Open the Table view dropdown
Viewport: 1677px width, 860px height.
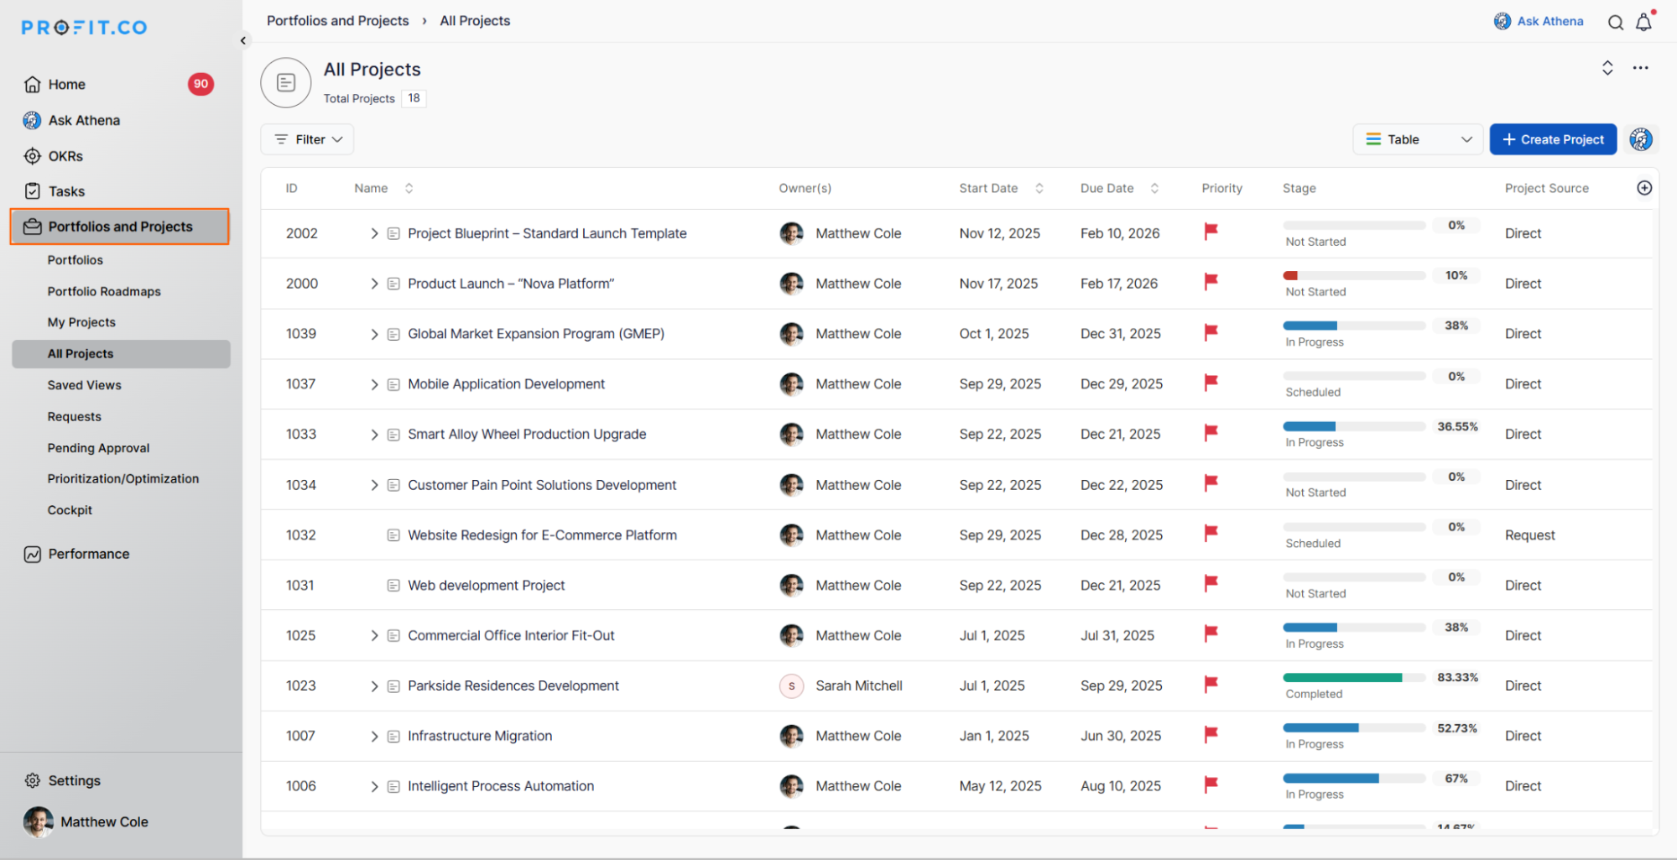tap(1417, 139)
